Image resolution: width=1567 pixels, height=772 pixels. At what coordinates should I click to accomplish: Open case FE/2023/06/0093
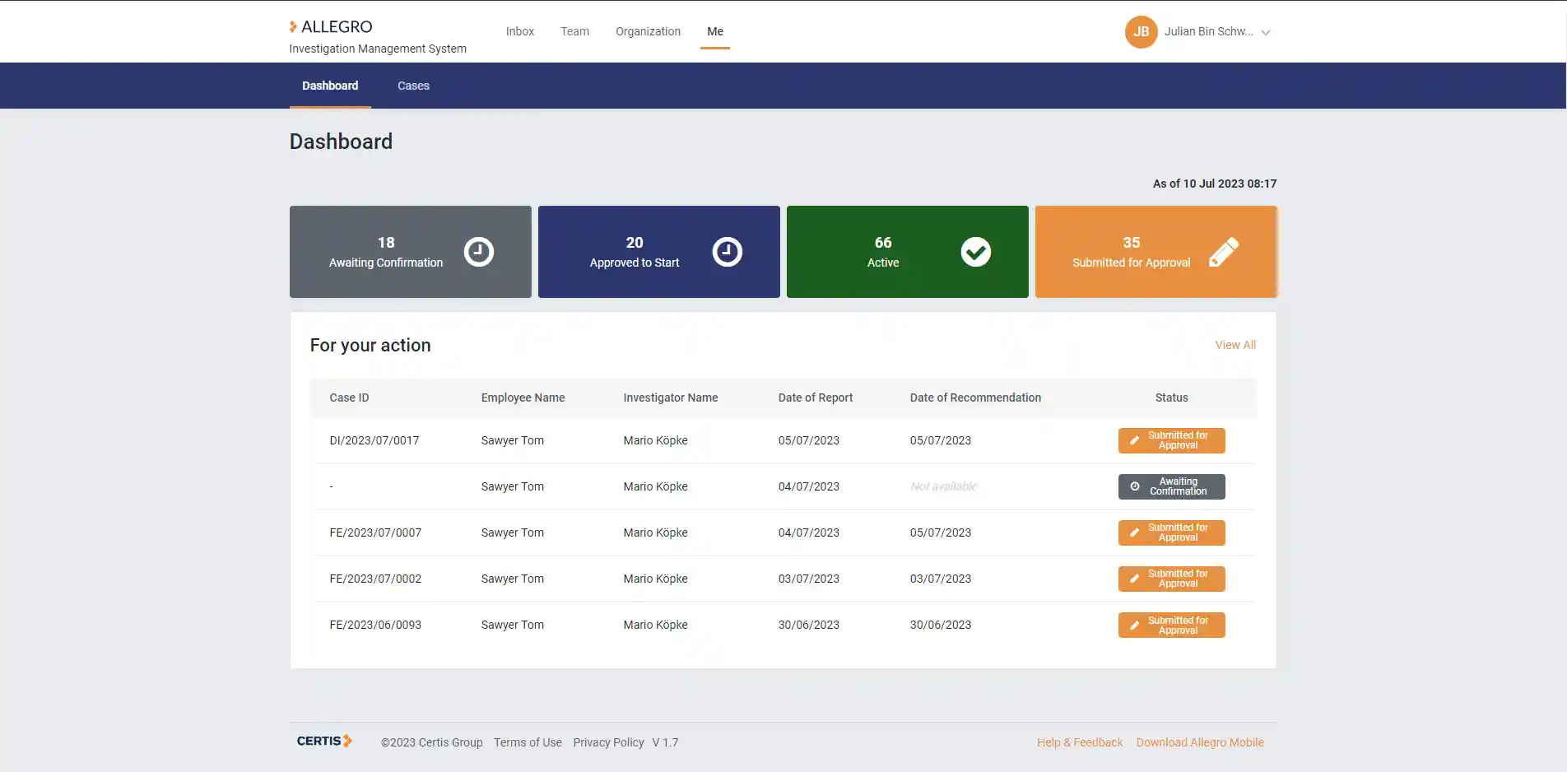[375, 625]
